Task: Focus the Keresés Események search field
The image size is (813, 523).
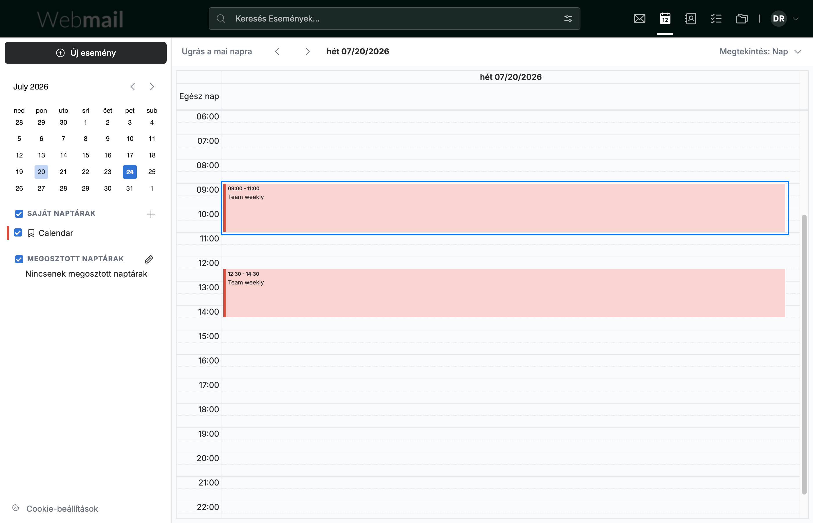Action: click(394, 19)
